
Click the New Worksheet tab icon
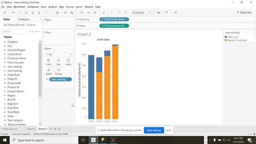click(51, 129)
